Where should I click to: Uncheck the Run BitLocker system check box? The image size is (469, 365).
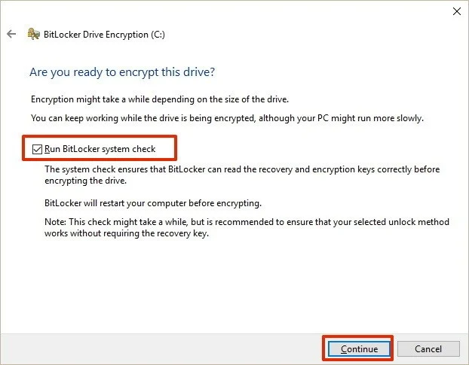[x=37, y=149]
